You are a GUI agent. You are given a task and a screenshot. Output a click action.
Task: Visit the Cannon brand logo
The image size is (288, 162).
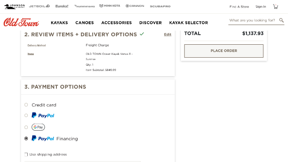(135, 6)
